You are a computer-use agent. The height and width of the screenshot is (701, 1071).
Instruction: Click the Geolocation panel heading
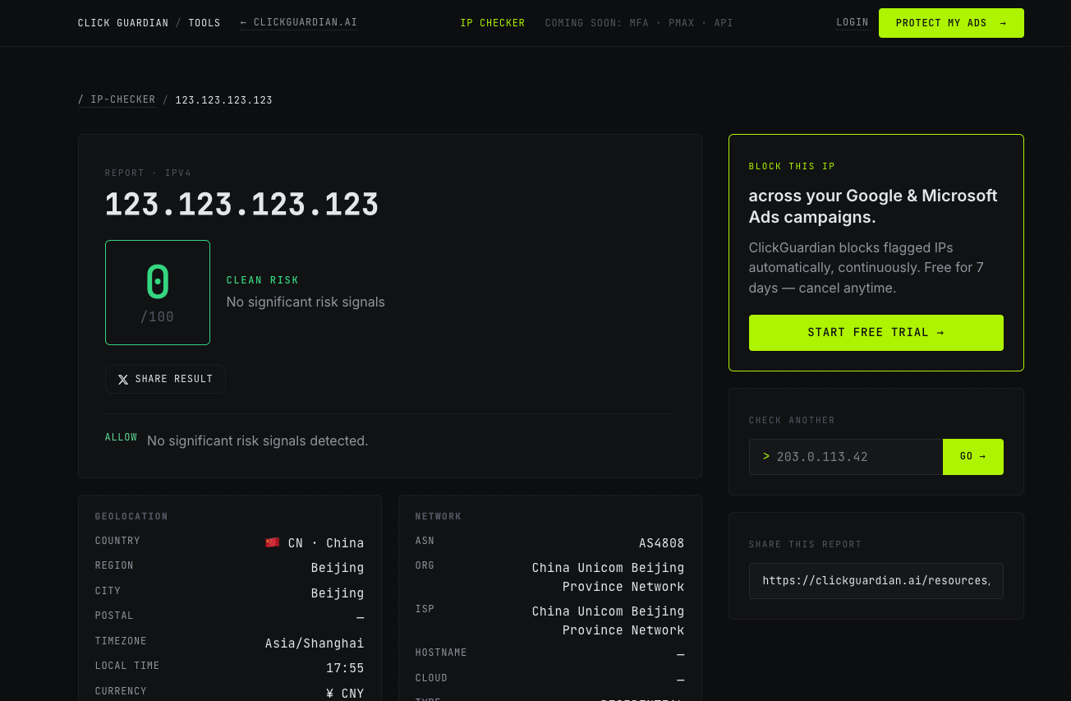pos(131,517)
